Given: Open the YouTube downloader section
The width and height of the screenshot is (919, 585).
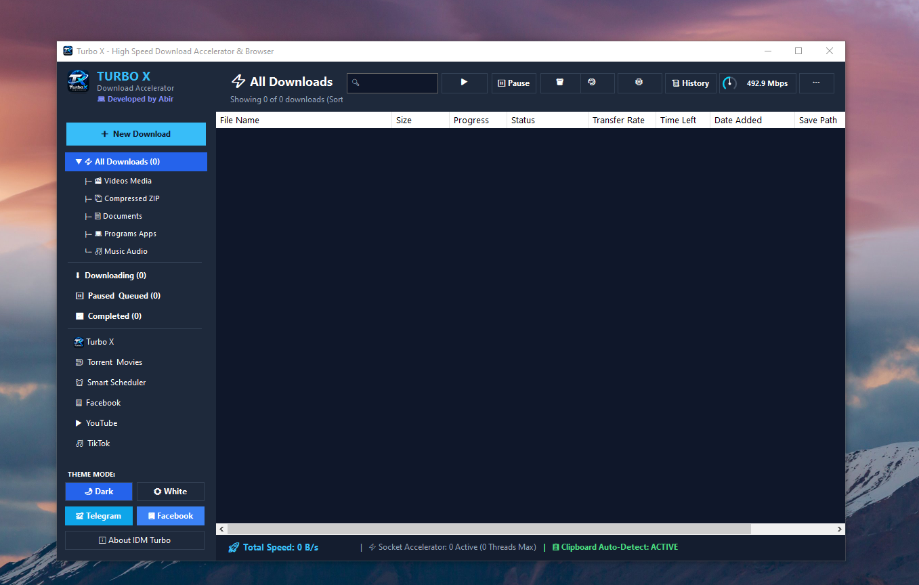Looking at the screenshot, I should (x=96, y=423).
